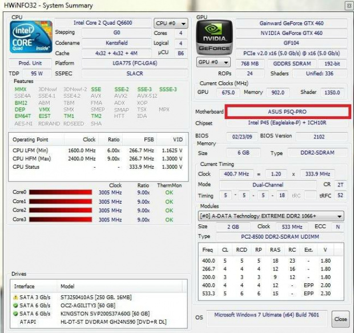The width and height of the screenshot is (354, 333).
Task: Open the GPU #0 dropdown
Action: point(214,62)
